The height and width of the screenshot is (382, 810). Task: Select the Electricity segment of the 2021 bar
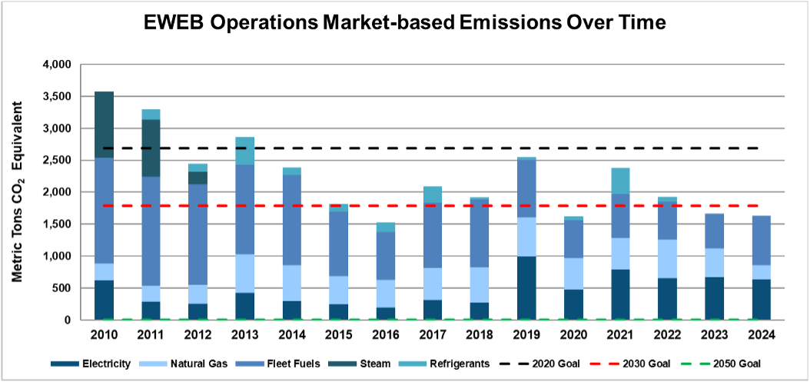pos(620,294)
